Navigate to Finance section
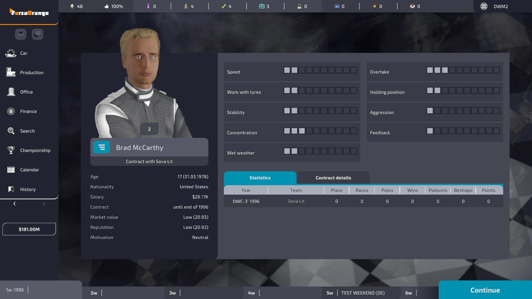532x299 pixels. pos(28,111)
